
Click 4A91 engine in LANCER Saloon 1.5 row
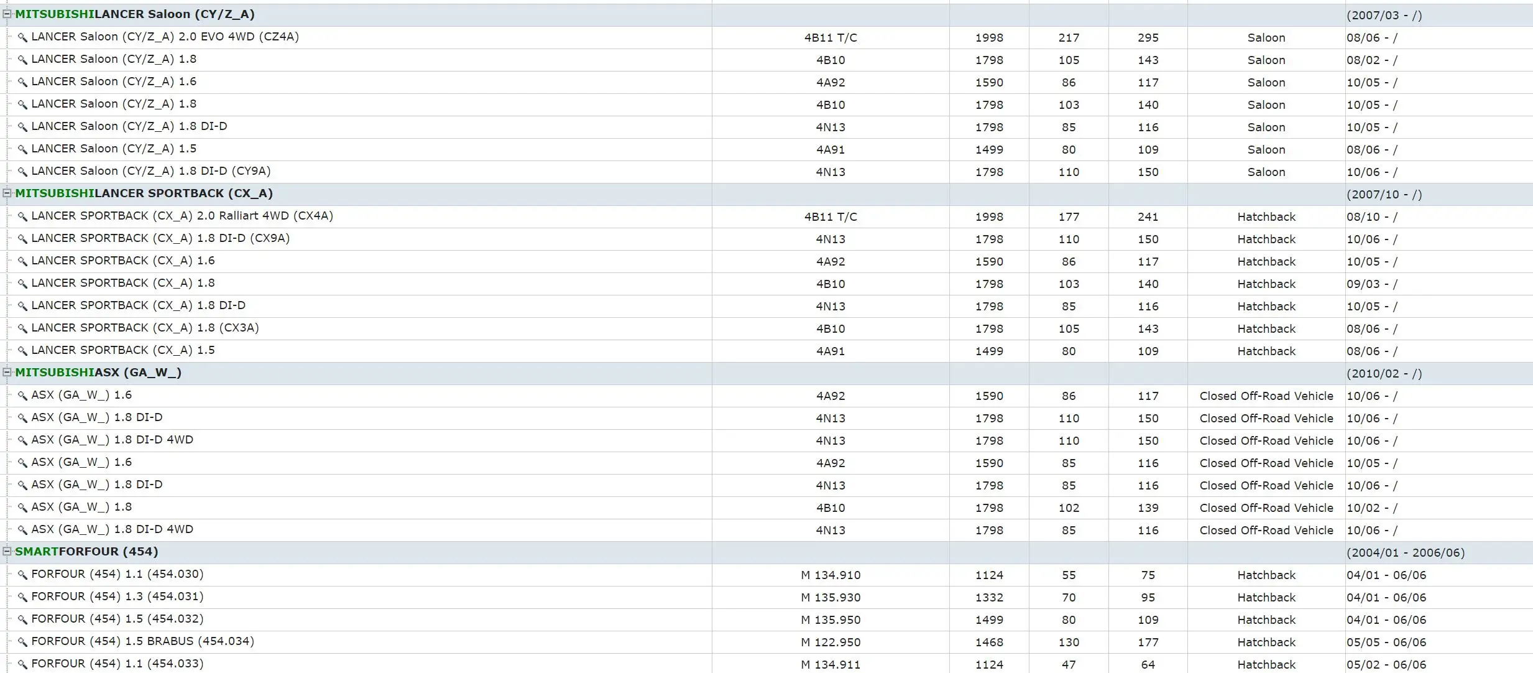[x=831, y=150]
